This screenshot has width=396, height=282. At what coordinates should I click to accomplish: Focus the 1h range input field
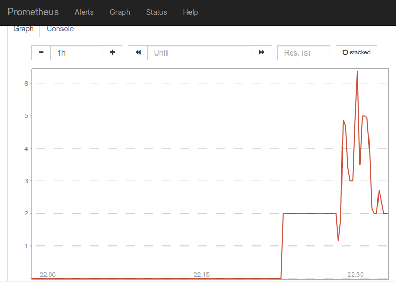[x=77, y=52]
